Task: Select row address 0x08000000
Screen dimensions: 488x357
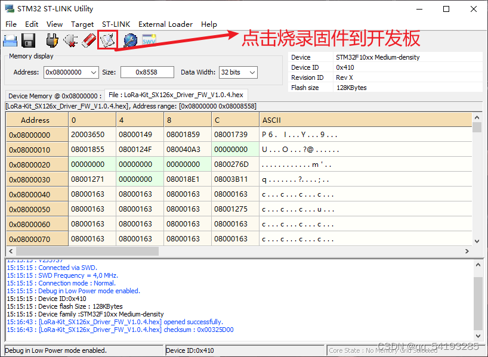Action: click(x=37, y=135)
